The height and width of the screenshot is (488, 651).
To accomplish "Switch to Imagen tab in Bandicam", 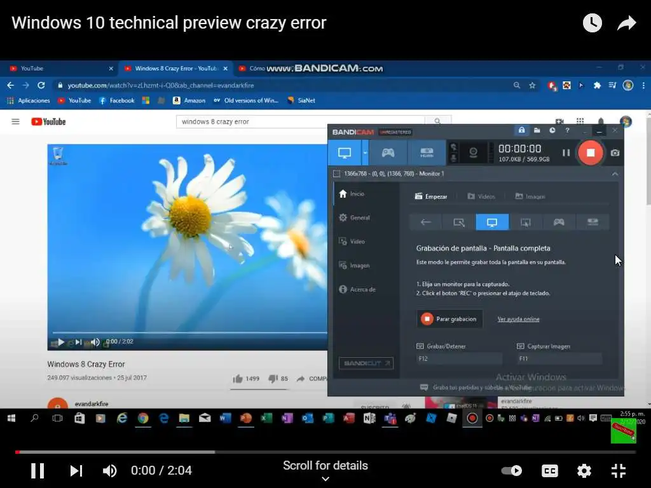I will pos(530,196).
